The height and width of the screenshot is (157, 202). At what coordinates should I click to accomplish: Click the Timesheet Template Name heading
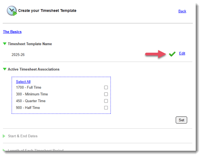pos(30,44)
